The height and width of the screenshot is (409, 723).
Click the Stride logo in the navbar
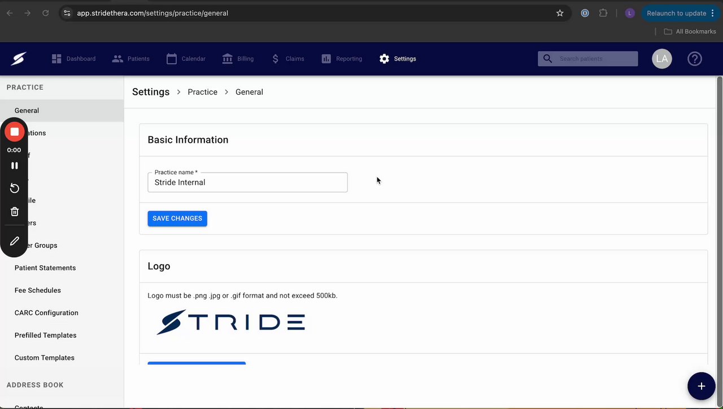[x=19, y=59]
